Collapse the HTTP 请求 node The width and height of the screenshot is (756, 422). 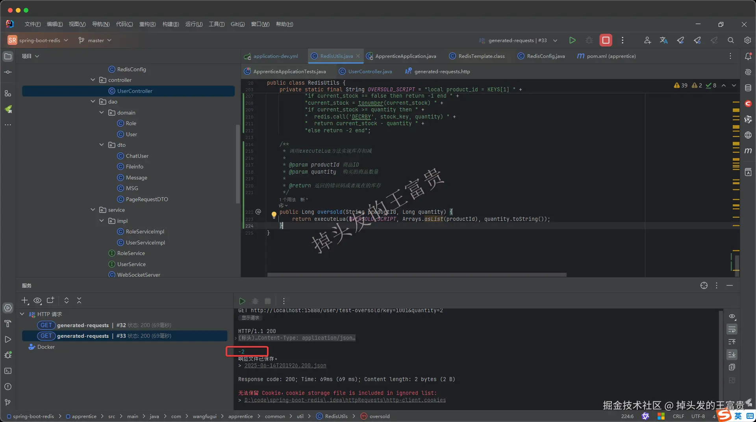point(22,314)
